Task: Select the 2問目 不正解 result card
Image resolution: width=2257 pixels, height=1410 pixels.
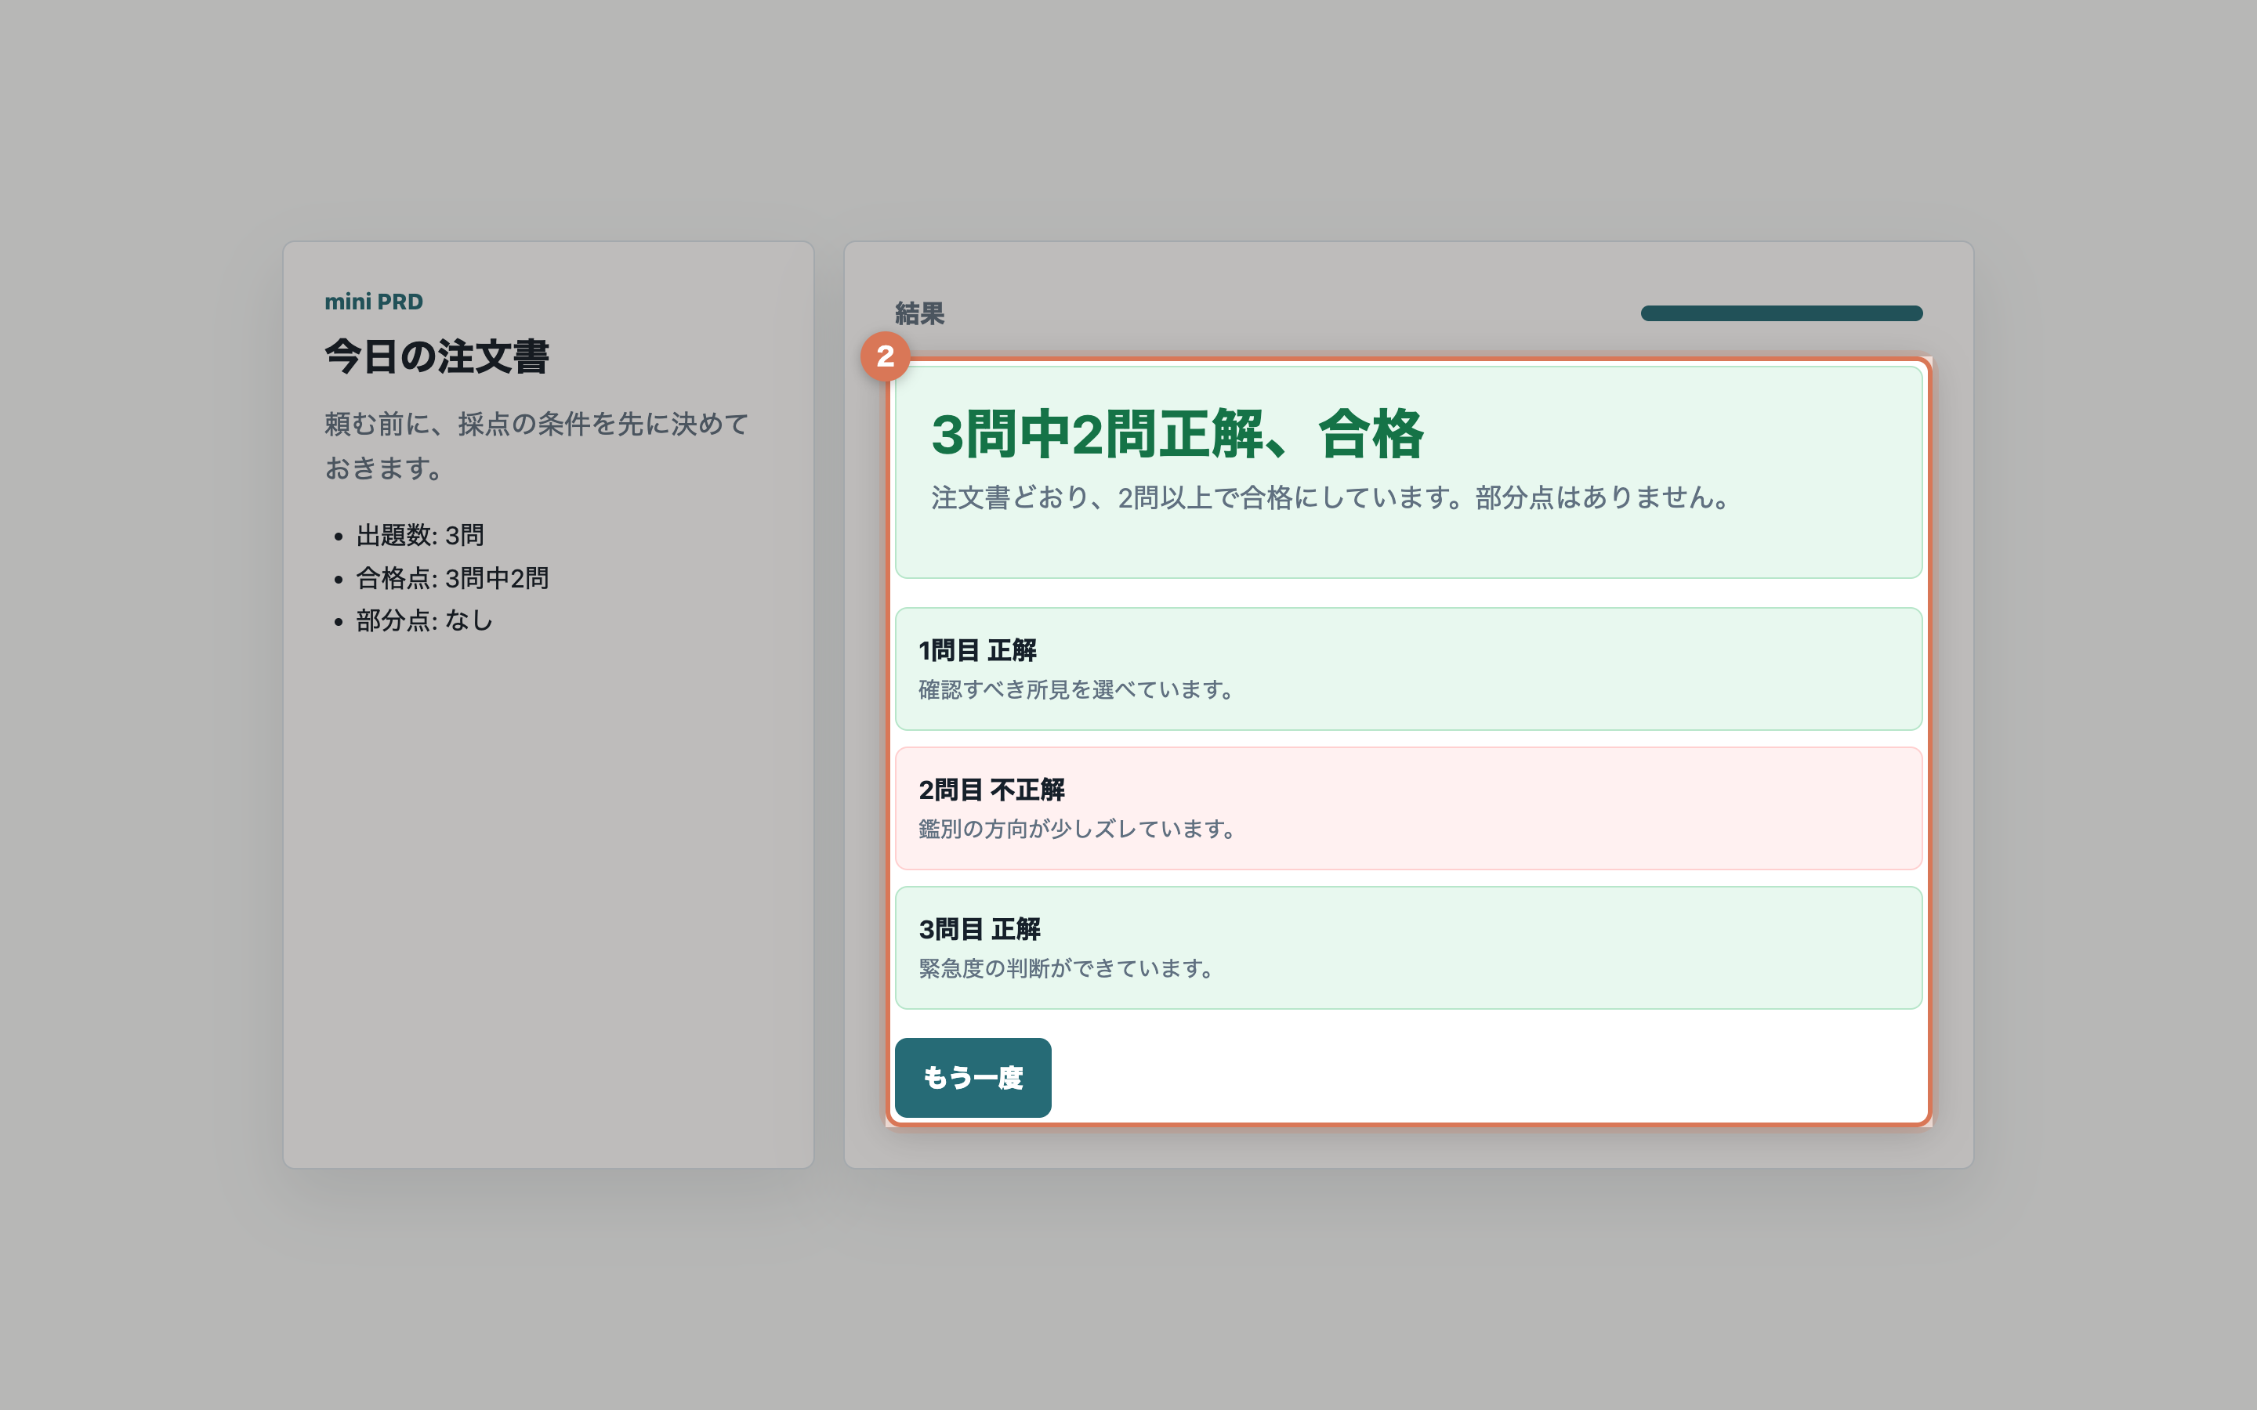Action: (x=1408, y=808)
